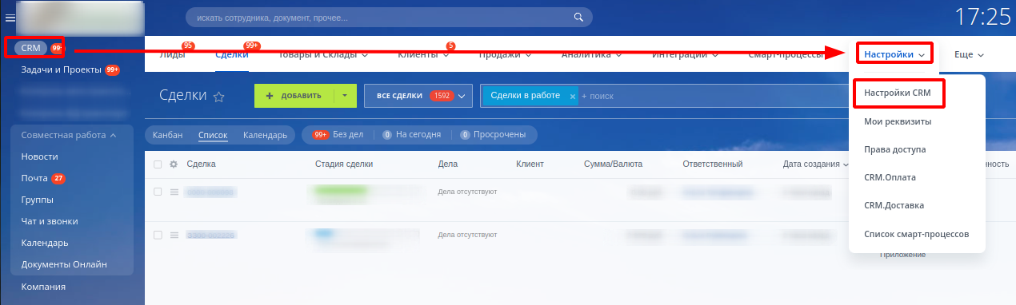Select Настройки CRM menu entry
The image size is (1016, 305).
point(898,93)
